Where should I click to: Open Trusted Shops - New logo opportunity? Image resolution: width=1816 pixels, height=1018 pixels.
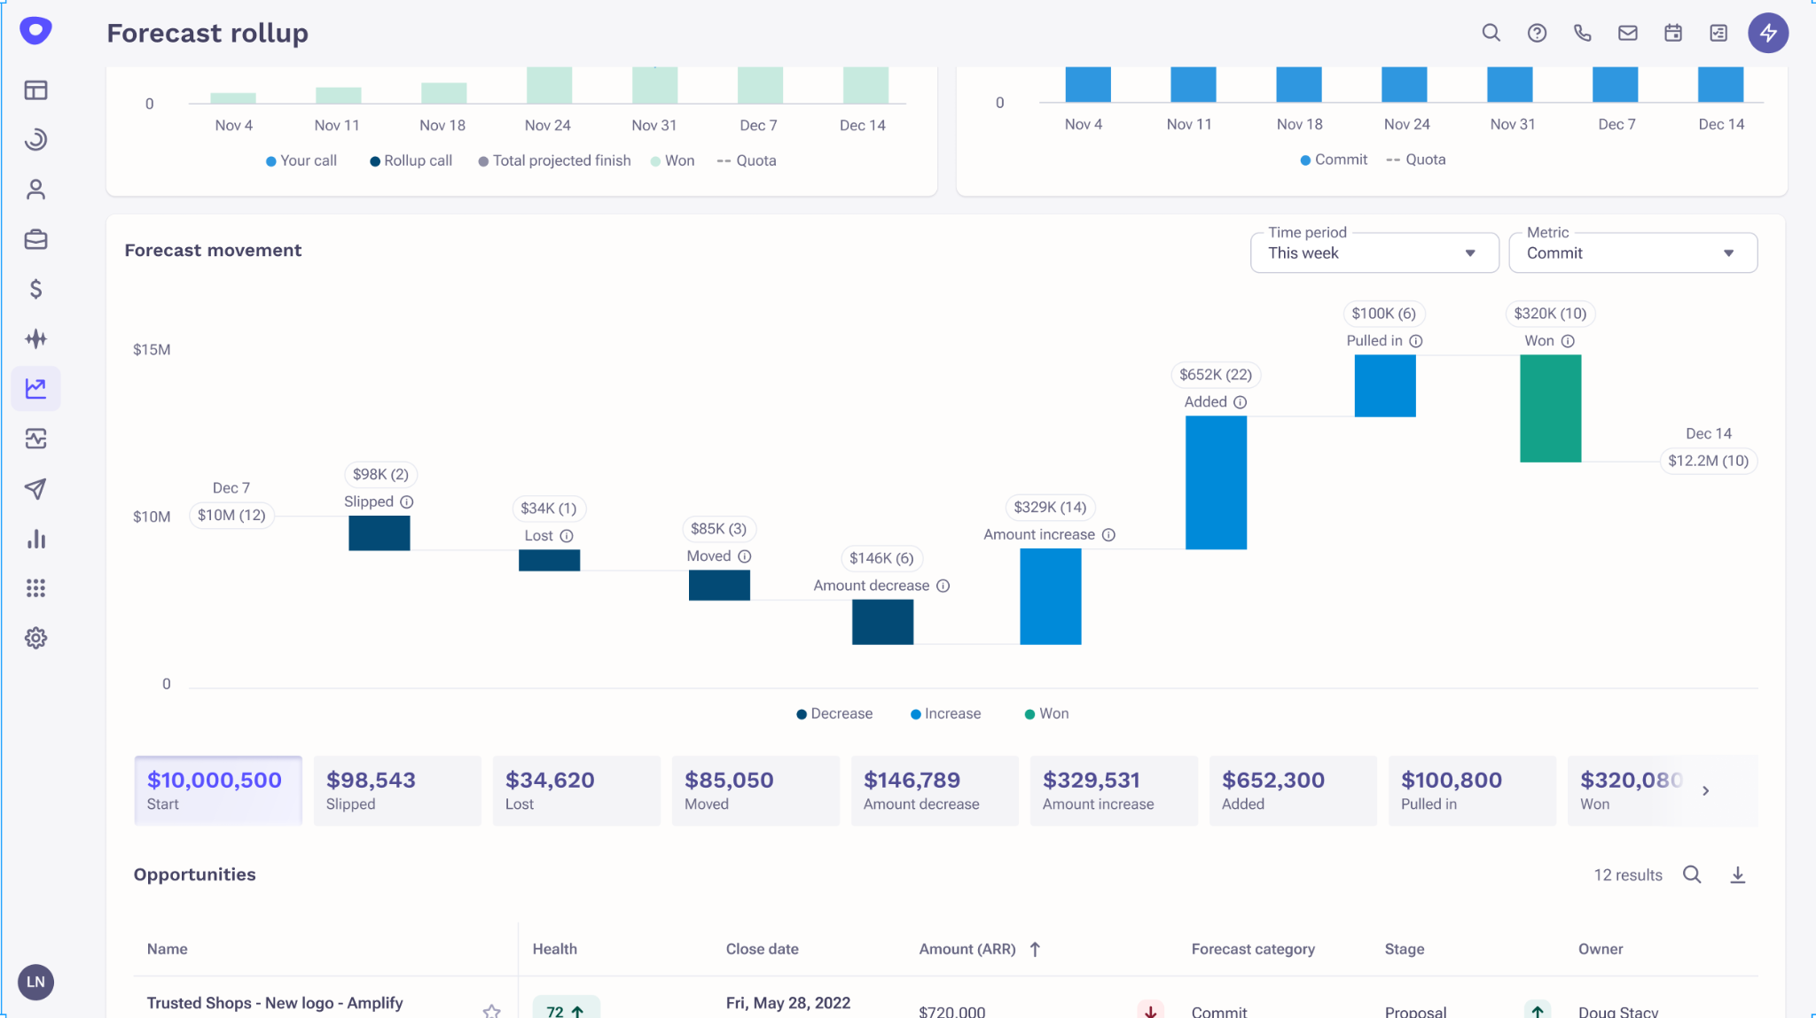tap(275, 1003)
